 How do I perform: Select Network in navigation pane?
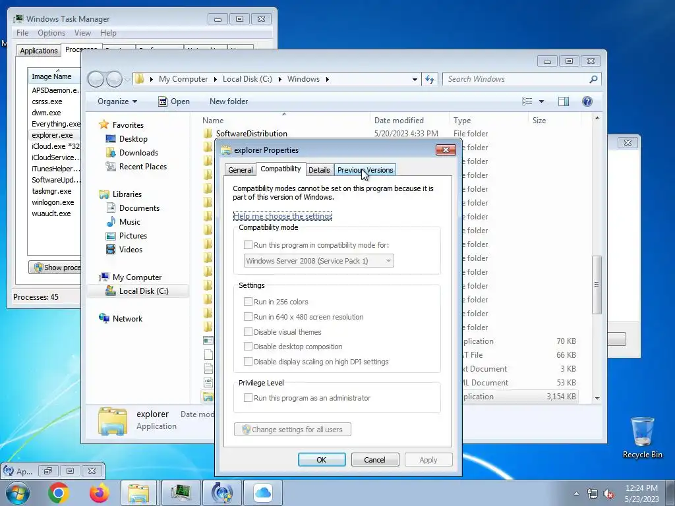coord(127,319)
